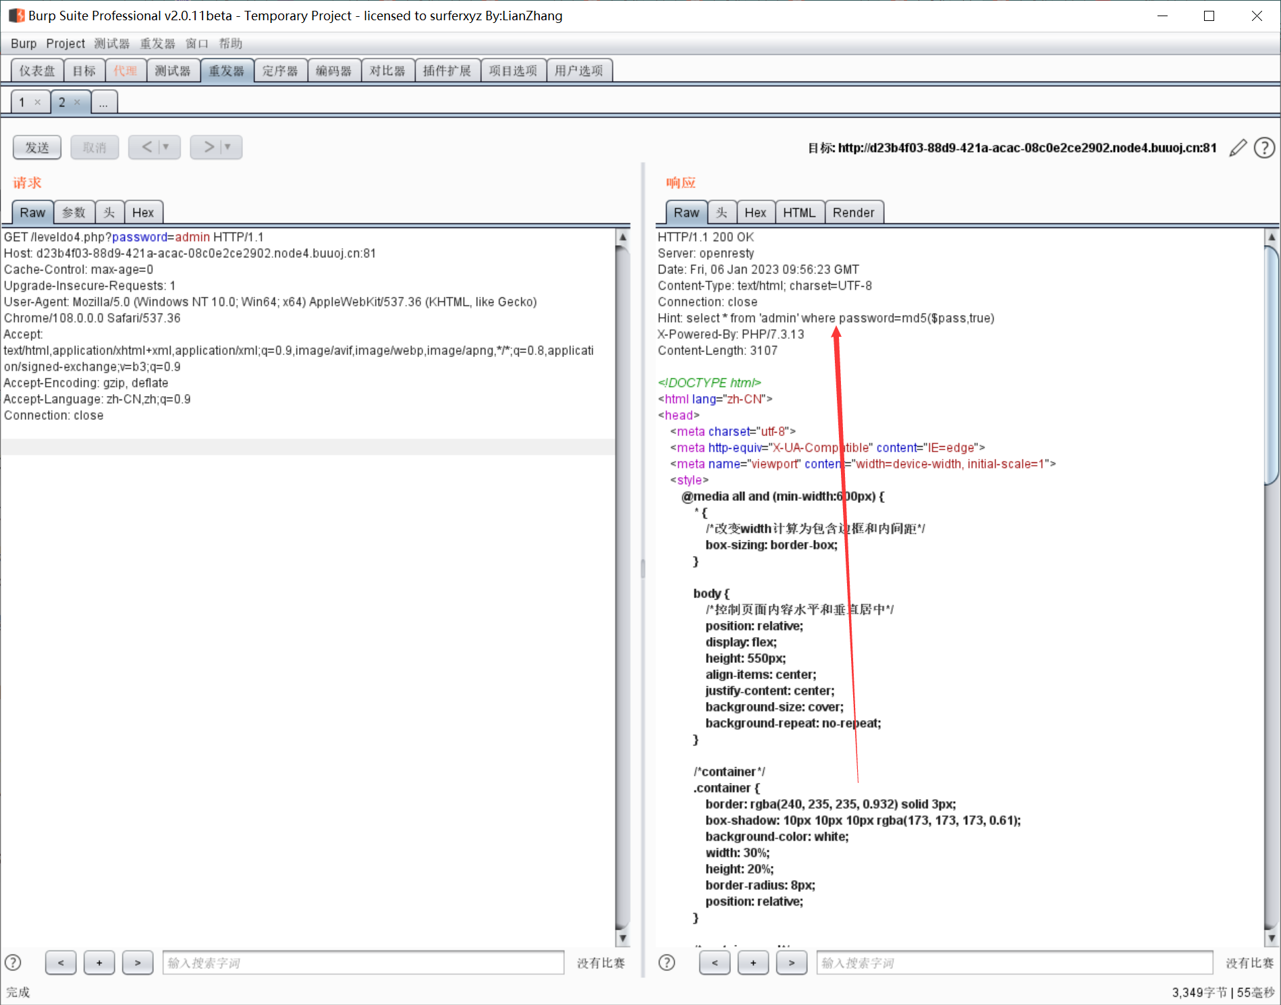Switch to the 插件扩展 extender tab
This screenshot has height=1005, width=1281.
(x=447, y=70)
